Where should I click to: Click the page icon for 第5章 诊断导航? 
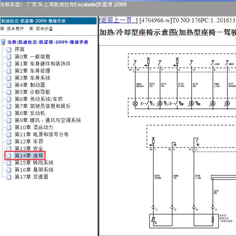[x=9, y=92]
